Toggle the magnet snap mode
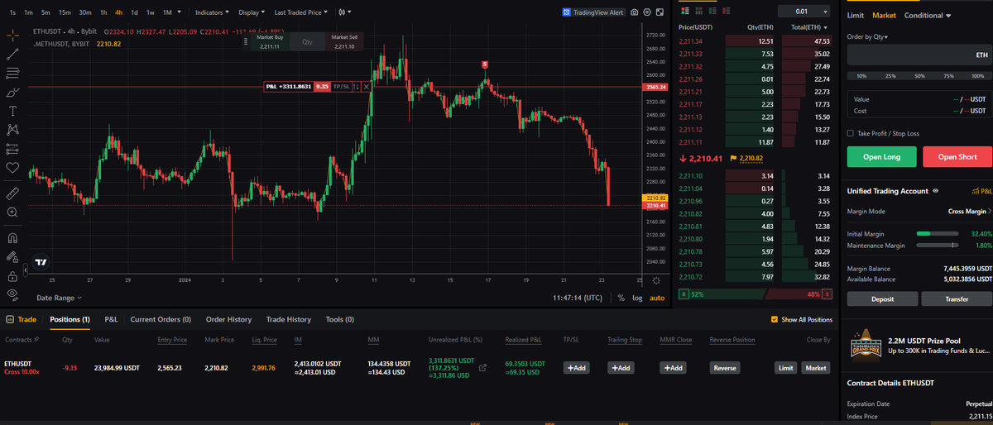Image resolution: width=993 pixels, height=425 pixels. coord(12,237)
